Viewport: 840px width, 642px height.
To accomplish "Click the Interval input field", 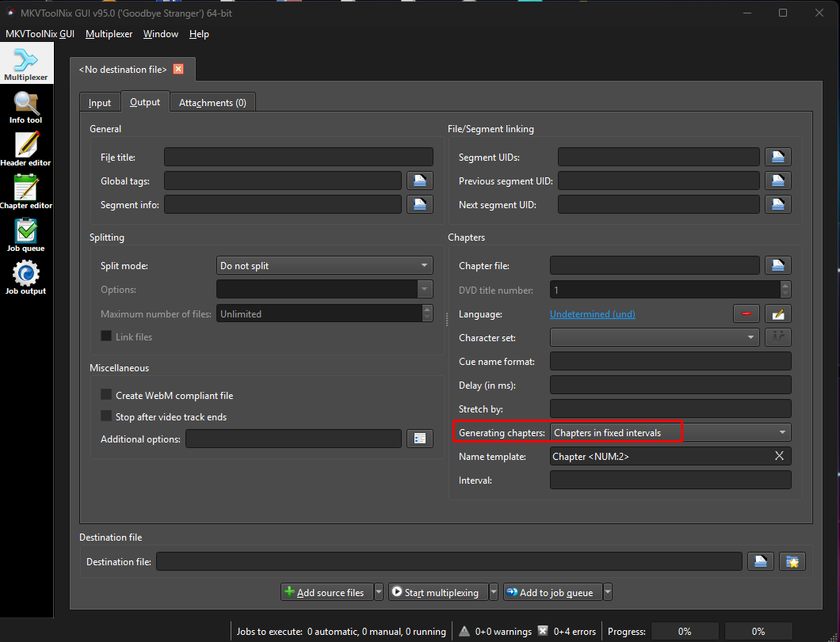I will (670, 480).
